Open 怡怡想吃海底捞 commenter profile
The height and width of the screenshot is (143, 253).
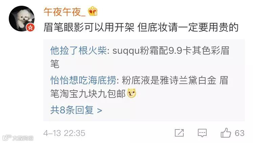83,80
